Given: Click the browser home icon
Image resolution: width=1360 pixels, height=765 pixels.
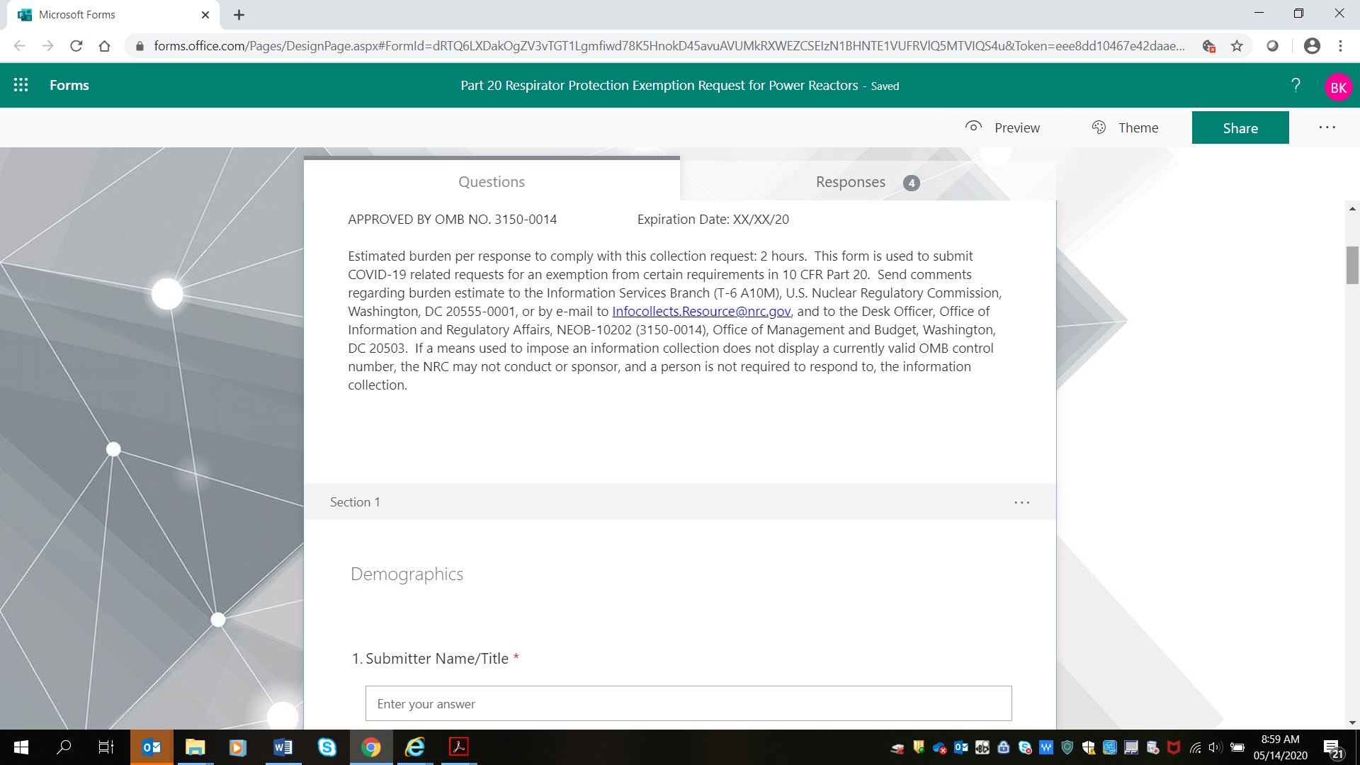Looking at the screenshot, I should coord(105,46).
